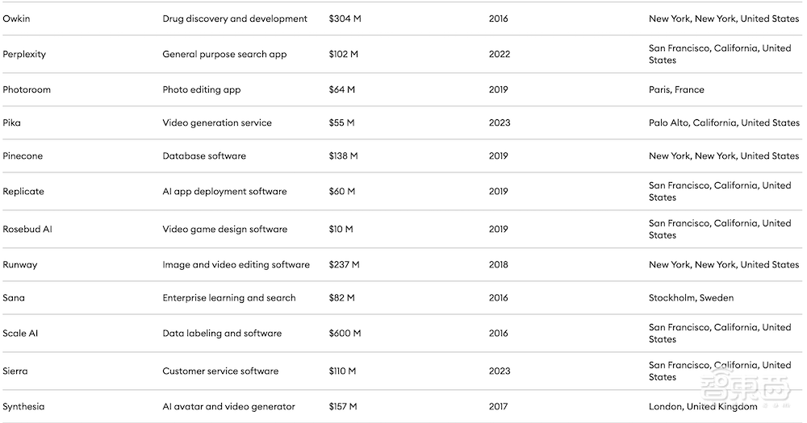Select Pinecone in the company column
This screenshot has height=423, width=807.
(23, 156)
